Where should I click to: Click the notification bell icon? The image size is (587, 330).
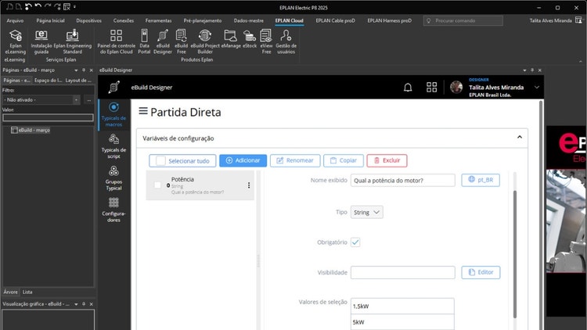coord(408,88)
